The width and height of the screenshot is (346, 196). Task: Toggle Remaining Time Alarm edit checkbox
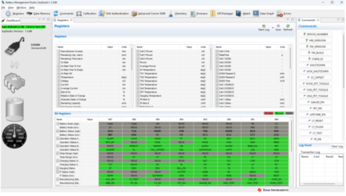pyautogui.click(x=59, y=59)
